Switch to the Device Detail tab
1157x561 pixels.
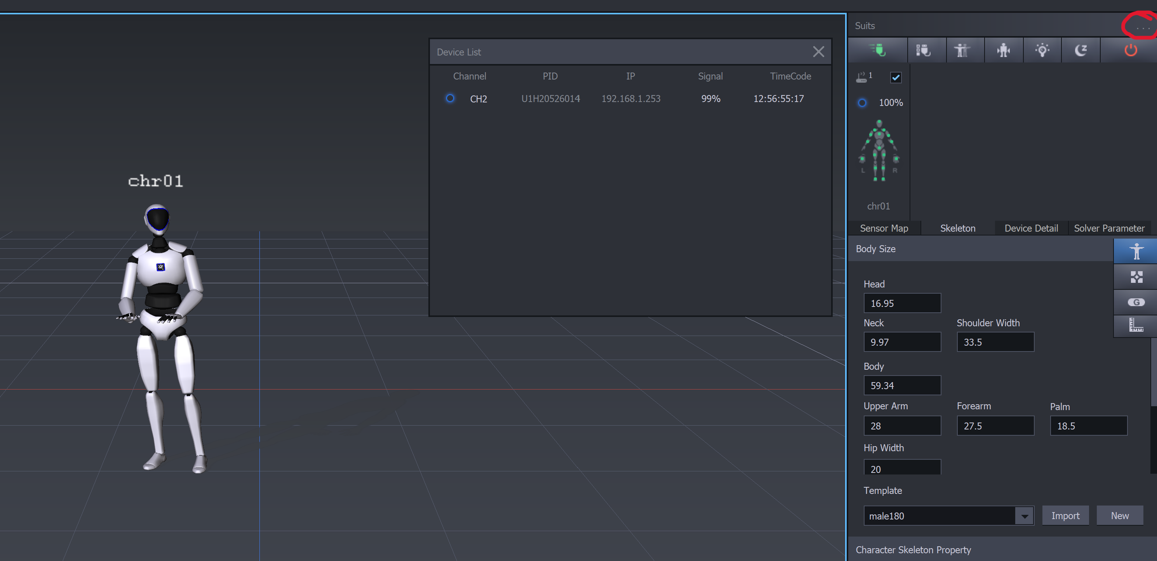[1031, 228]
